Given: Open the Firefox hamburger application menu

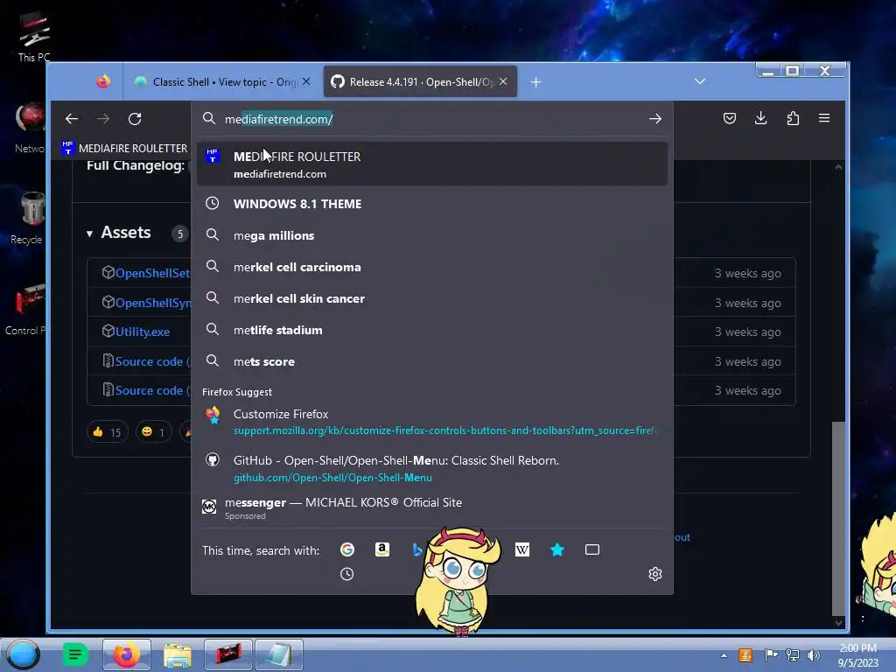Looking at the screenshot, I should [824, 118].
